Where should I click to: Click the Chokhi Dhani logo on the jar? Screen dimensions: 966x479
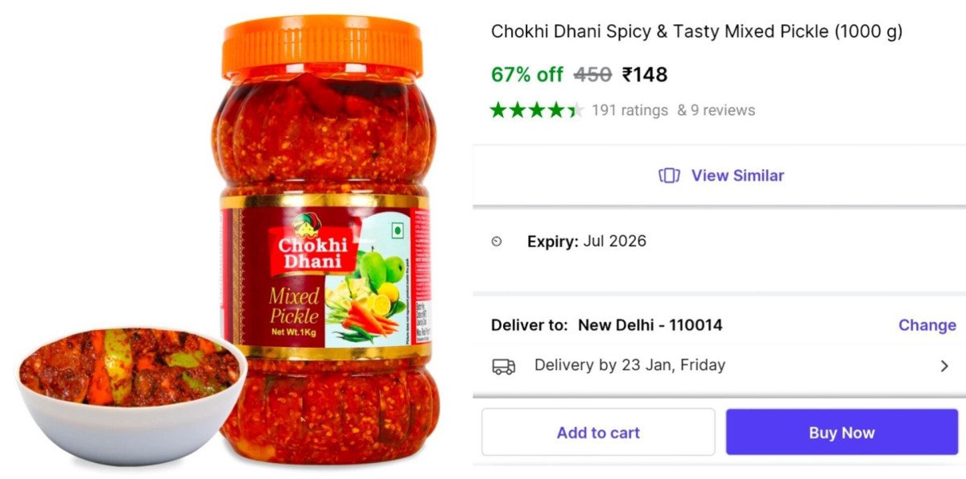click(310, 243)
